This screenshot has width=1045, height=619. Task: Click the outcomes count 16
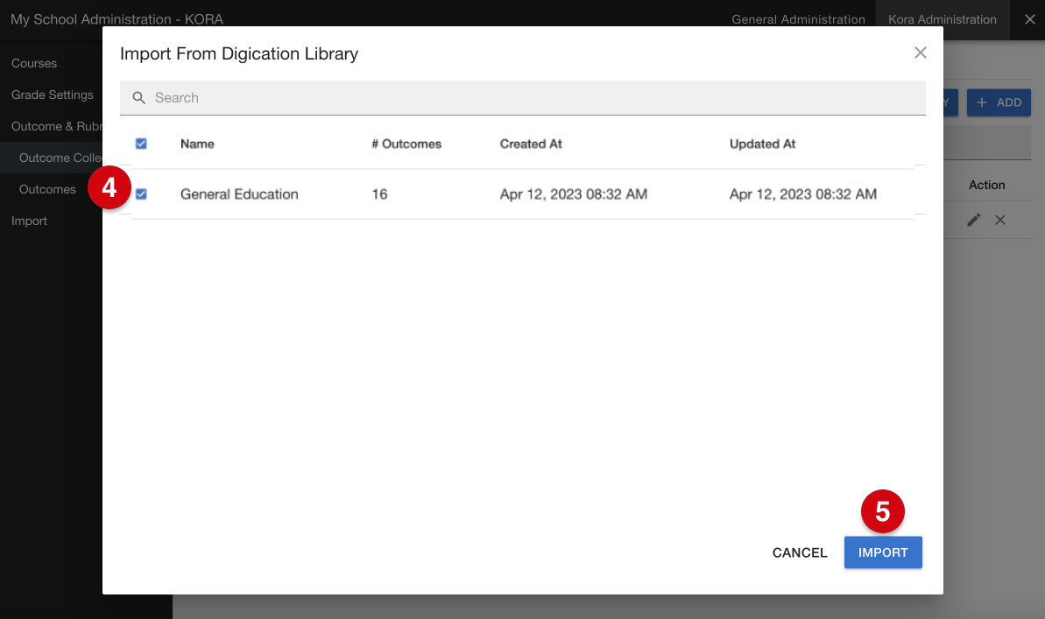point(379,193)
